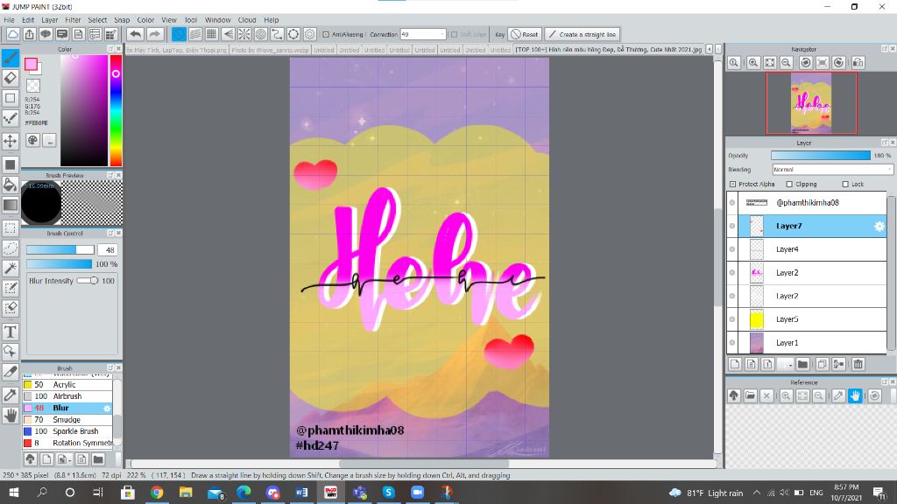The image size is (897, 504).
Task: Open the Cloud menu
Action: pos(247,19)
